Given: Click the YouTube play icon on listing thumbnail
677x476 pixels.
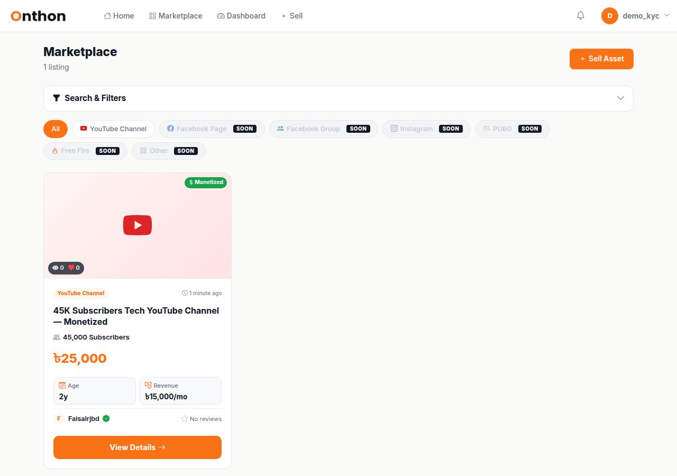Looking at the screenshot, I should [138, 225].
